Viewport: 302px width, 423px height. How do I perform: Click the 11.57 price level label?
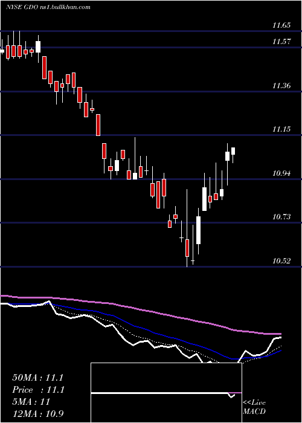point(281,42)
